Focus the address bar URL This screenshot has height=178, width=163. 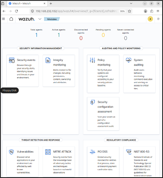[x=76, y=11]
